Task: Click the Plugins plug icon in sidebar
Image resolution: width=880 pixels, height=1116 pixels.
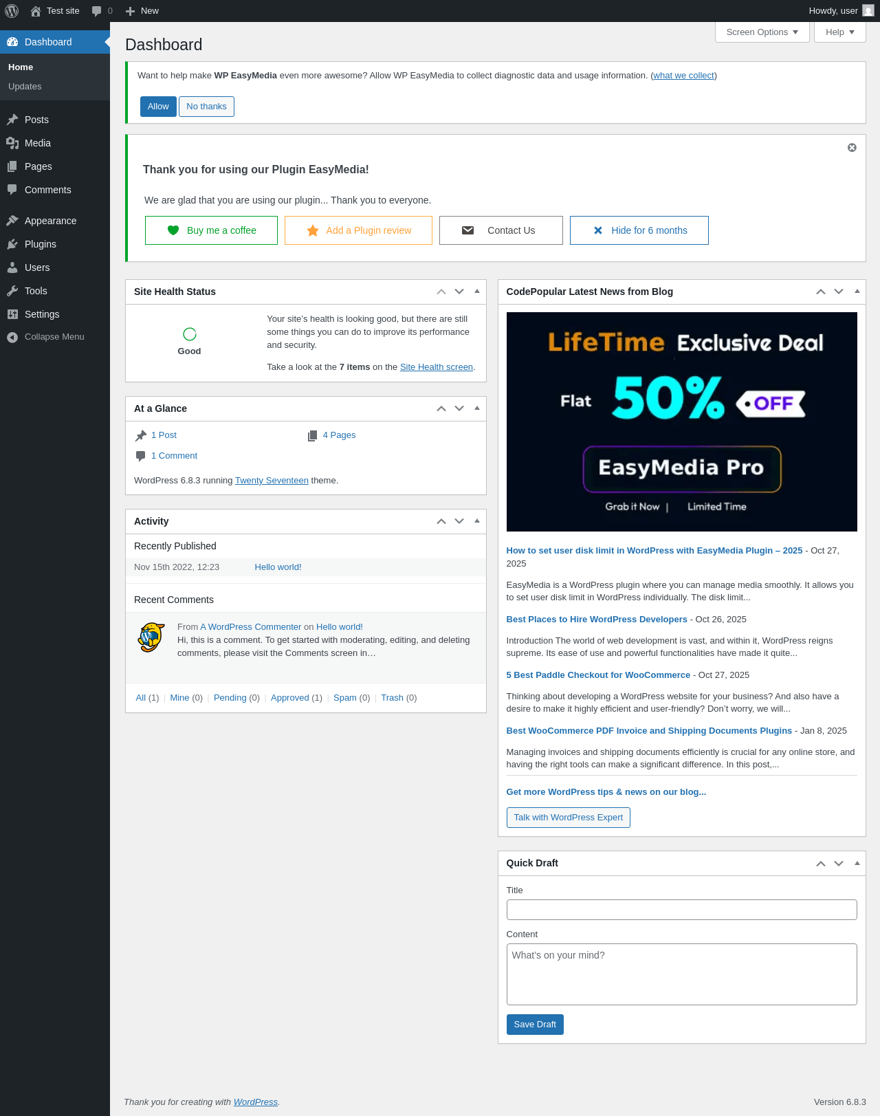Action: (x=12, y=244)
